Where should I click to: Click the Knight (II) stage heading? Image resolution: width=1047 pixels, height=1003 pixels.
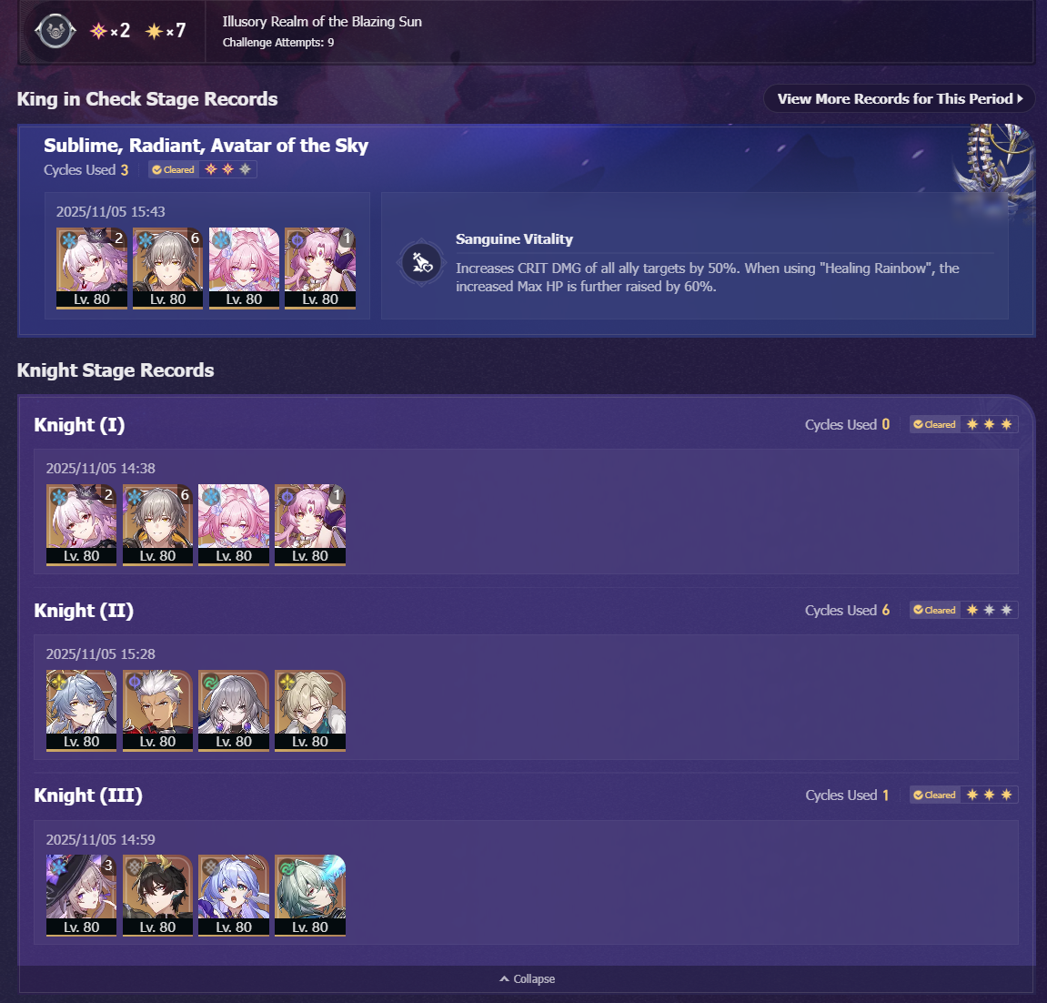click(84, 611)
